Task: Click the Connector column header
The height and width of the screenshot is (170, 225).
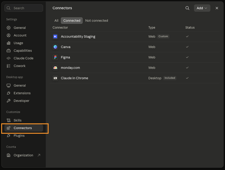Action: click(x=60, y=27)
